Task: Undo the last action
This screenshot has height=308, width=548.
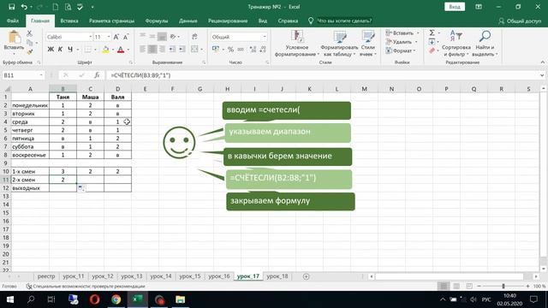Action: point(24,7)
